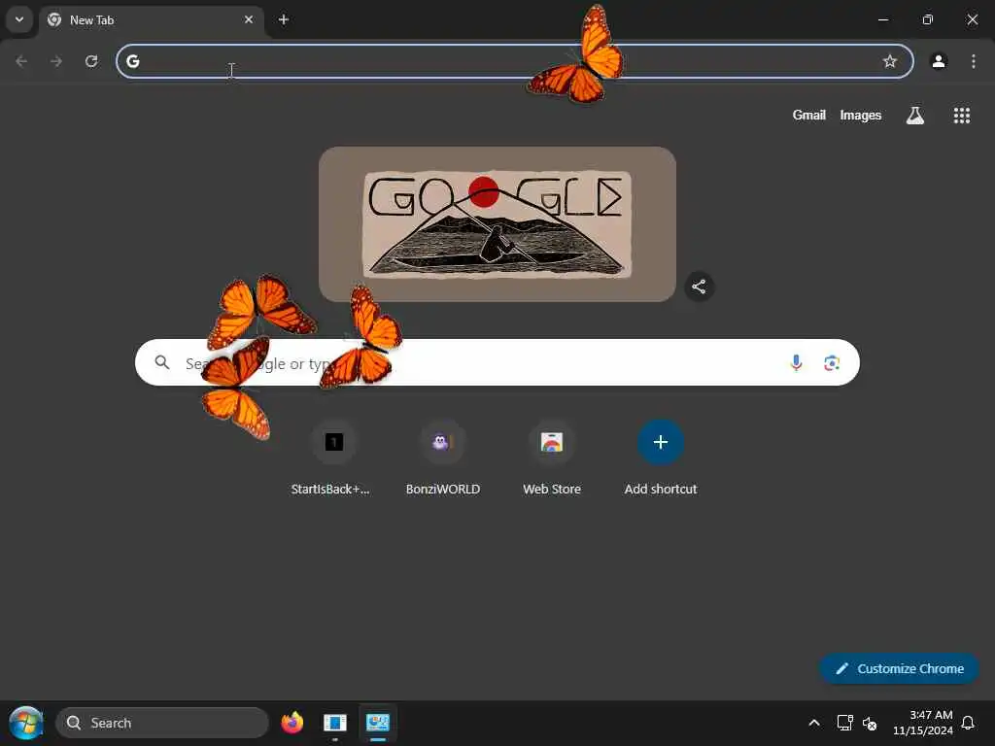Share the Google Doodle
Viewport: 995px width, 746px height.
tap(699, 287)
